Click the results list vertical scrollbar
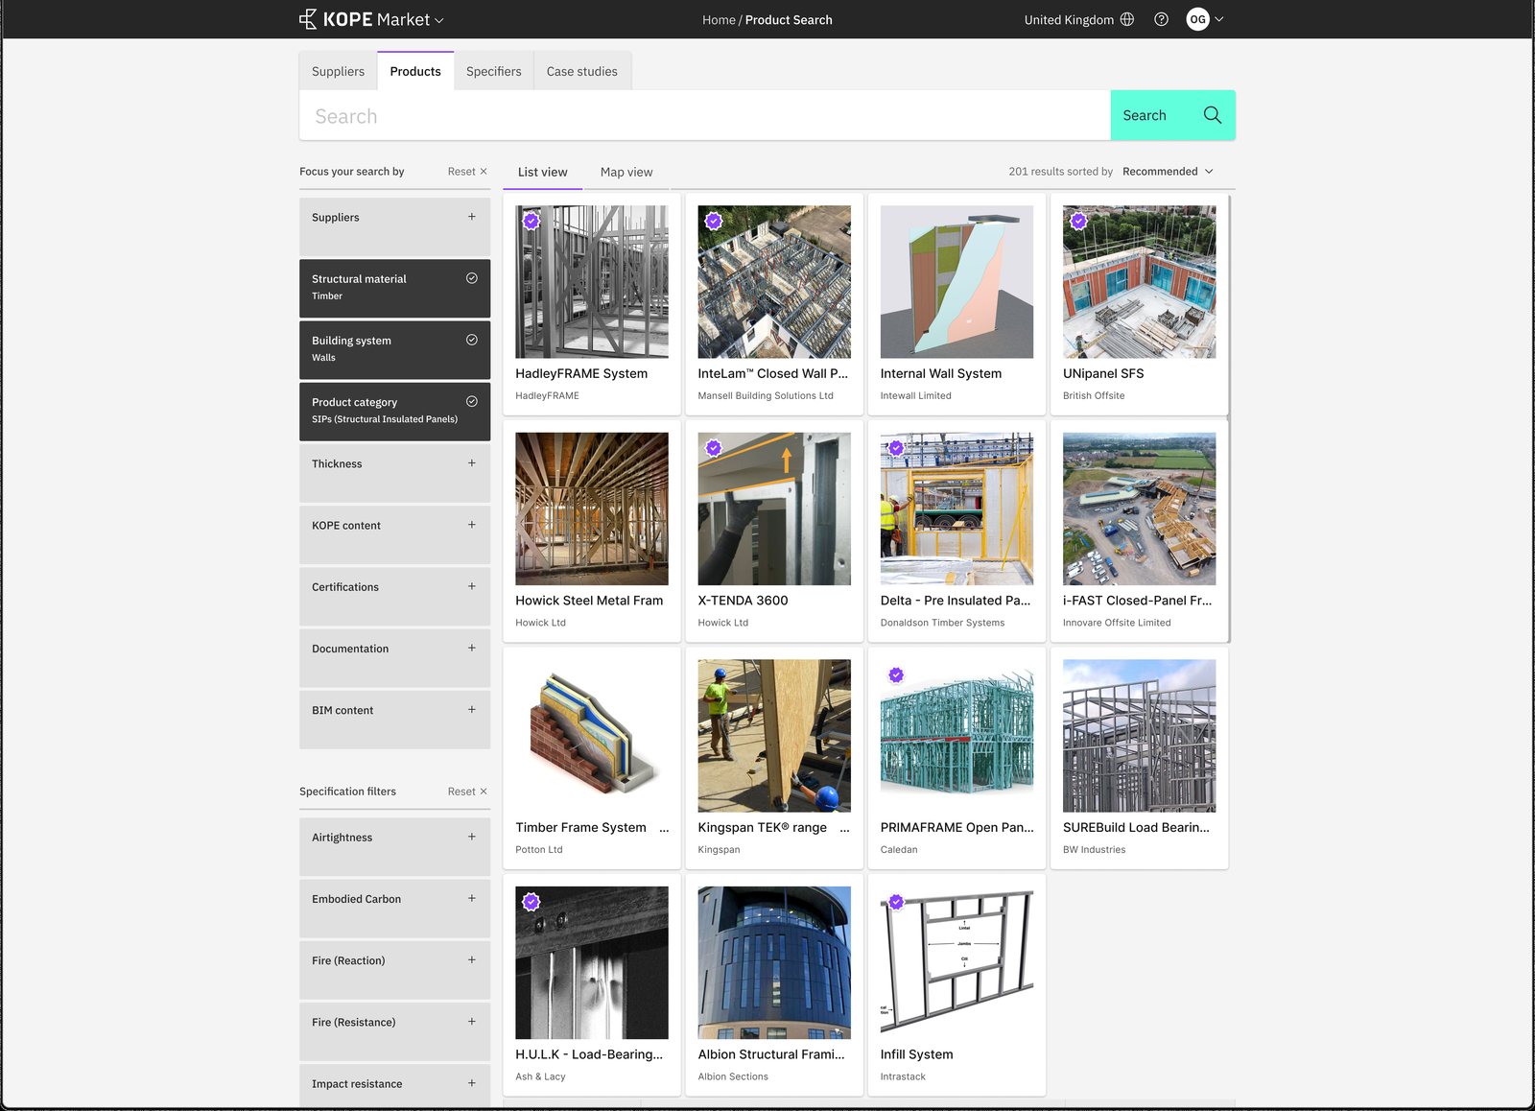The image size is (1535, 1111). 1229,418
